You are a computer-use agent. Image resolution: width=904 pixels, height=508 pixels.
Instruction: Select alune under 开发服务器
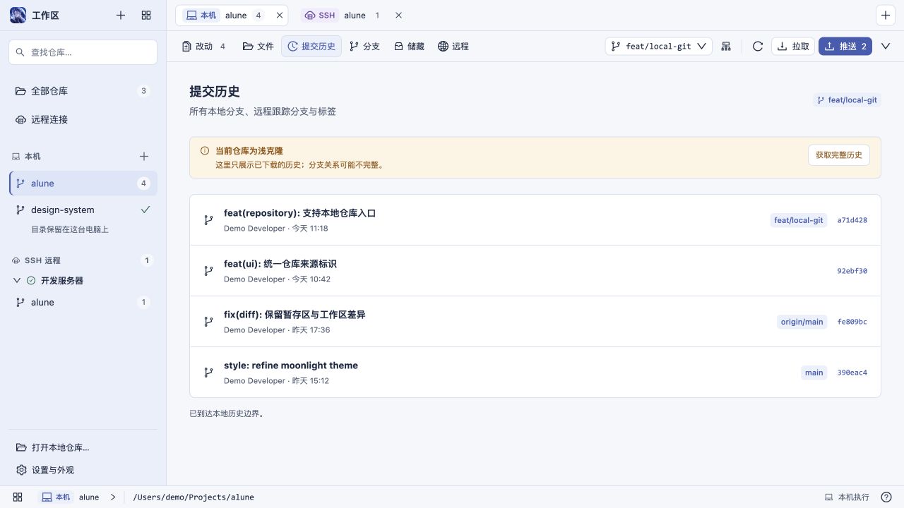83,302
